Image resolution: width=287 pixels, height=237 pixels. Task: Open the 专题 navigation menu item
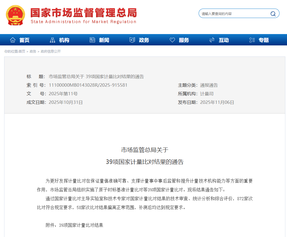point(263,40)
